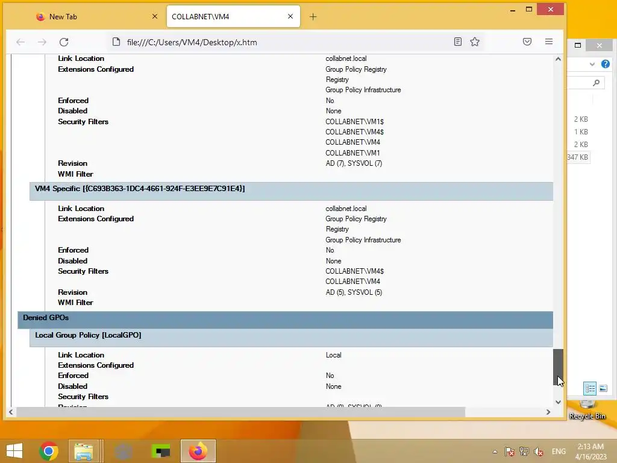617x463 pixels.
Task: Click horizontal scrollbar left arrow
Action: click(11, 412)
